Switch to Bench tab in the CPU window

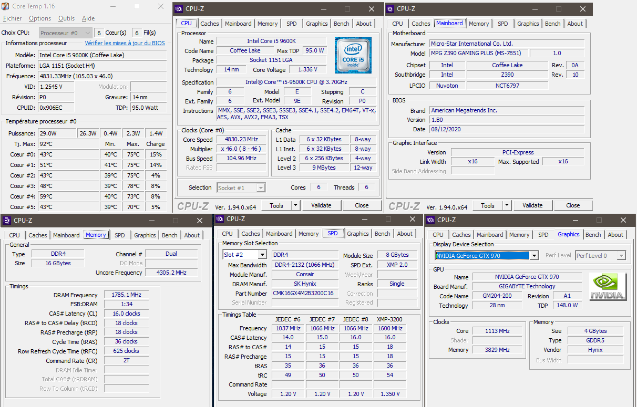tap(341, 24)
